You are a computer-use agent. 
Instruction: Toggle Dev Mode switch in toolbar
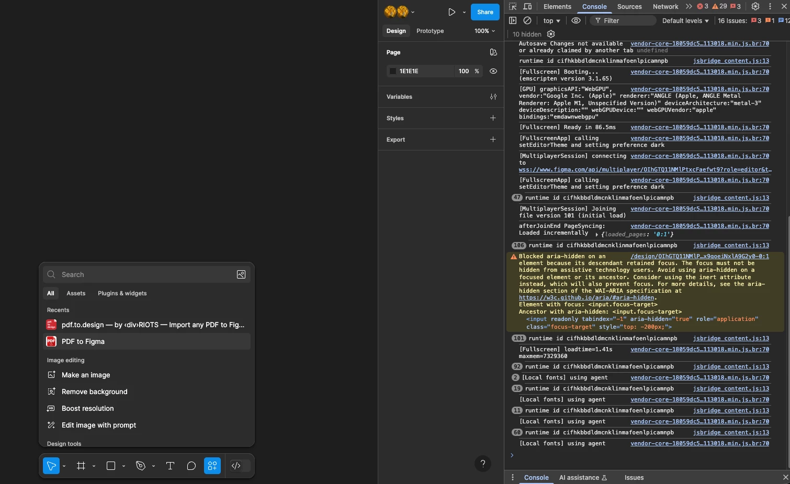pyautogui.click(x=240, y=466)
